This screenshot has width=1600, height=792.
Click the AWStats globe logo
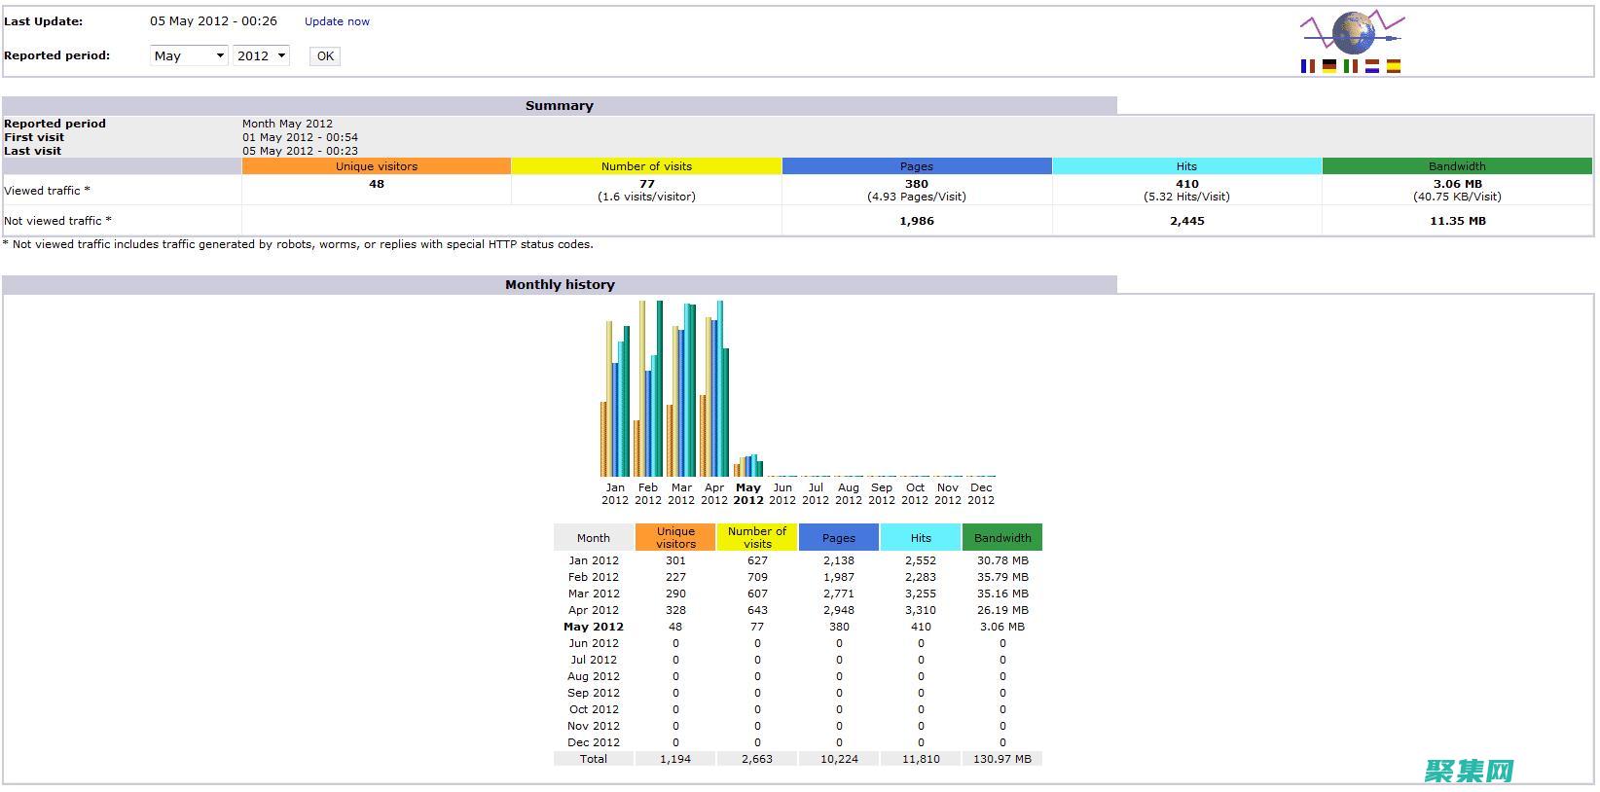(1352, 33)
